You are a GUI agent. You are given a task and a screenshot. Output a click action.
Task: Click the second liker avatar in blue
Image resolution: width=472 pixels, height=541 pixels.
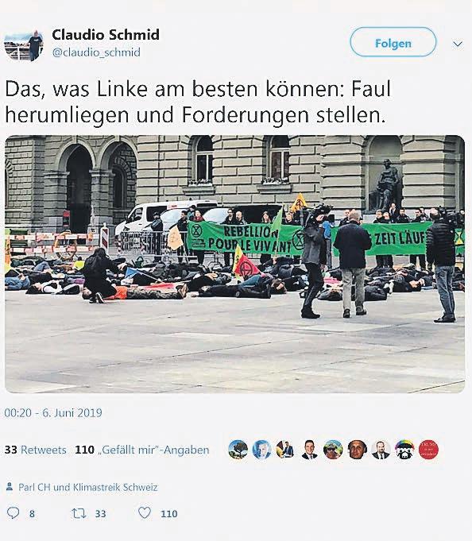pos(262,450)
